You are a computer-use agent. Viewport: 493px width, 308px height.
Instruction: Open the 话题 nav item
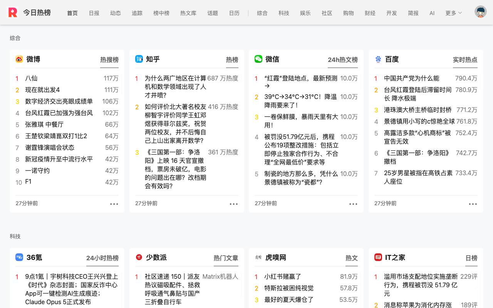point(213,13)
